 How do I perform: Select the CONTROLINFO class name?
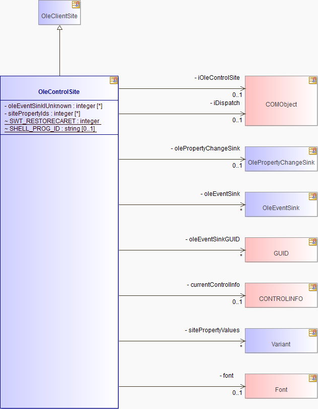(x=281, y=298)
